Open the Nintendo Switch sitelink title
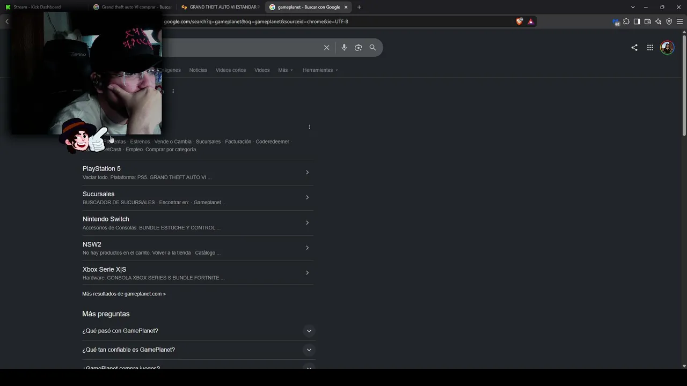The image size is (687, 386). [106, 219]
